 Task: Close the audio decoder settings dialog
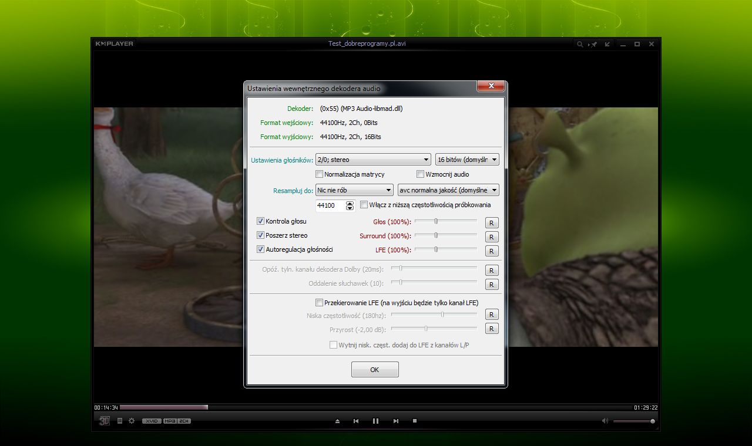491,86
